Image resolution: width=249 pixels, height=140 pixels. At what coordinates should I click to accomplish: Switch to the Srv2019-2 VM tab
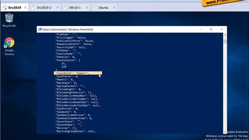click(44, 7)
